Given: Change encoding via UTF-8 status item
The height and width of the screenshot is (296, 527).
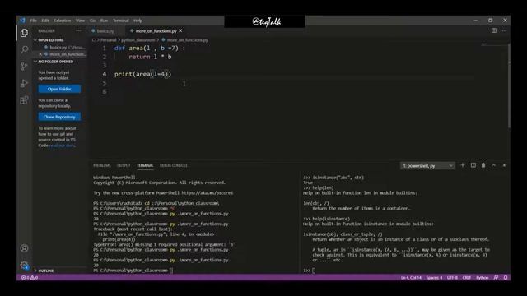Looking at the screenshot, I should tap(452, 278).
